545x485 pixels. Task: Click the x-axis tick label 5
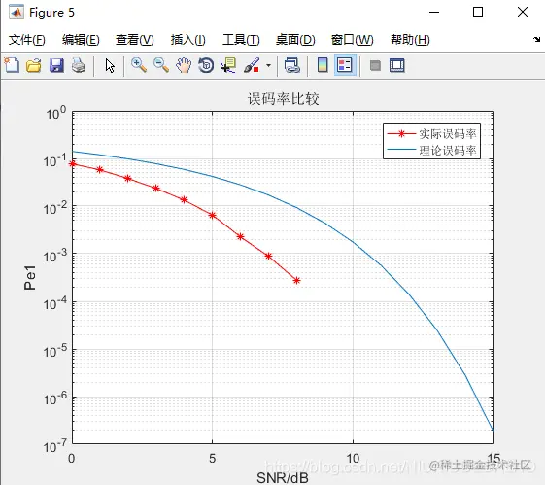[x=213, y=458]
